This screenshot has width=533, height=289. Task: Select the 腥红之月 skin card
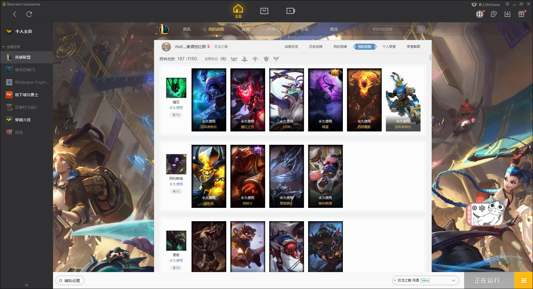(248, 100)
